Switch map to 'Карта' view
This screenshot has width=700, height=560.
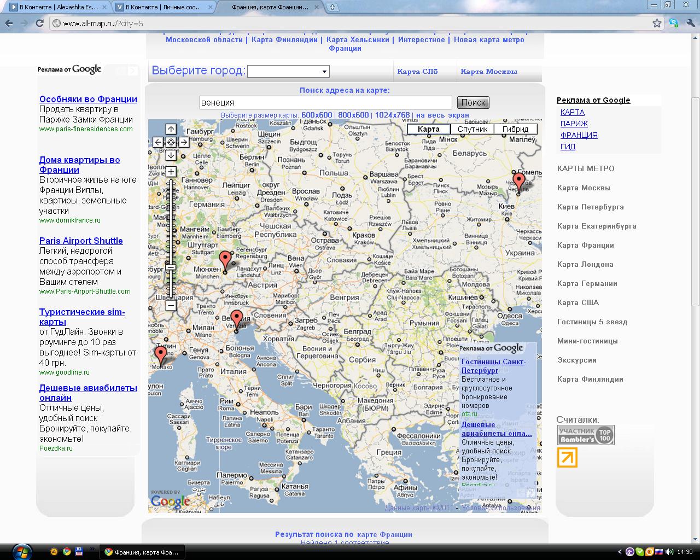[x=429, y=129]
